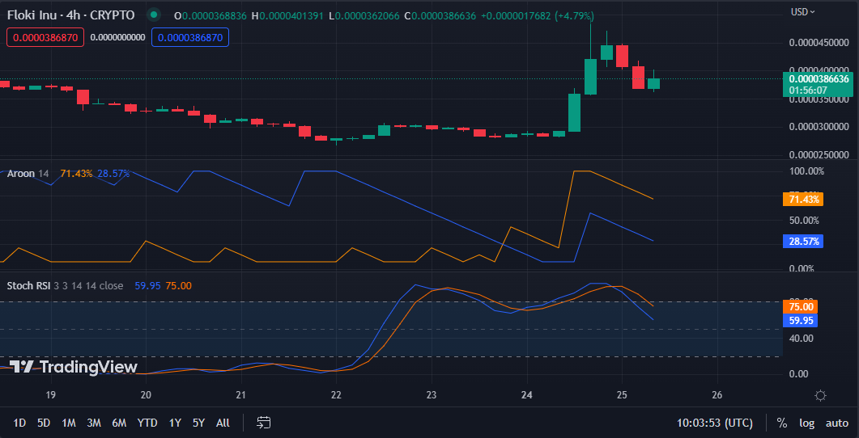Click the Stoch RSI 59.95 blue value tag
The width and height of the screenshot is (859, 438).
point(801,321)
